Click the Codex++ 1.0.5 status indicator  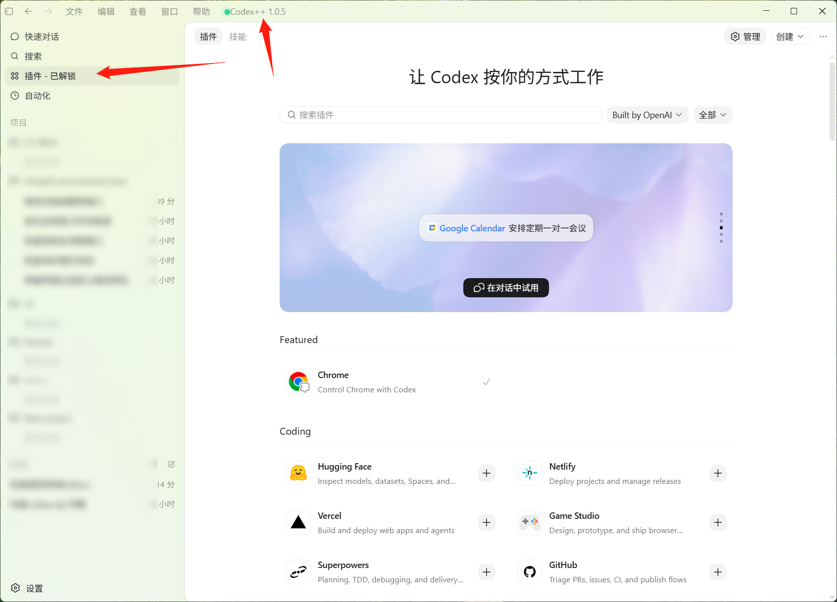pos(255,12)
